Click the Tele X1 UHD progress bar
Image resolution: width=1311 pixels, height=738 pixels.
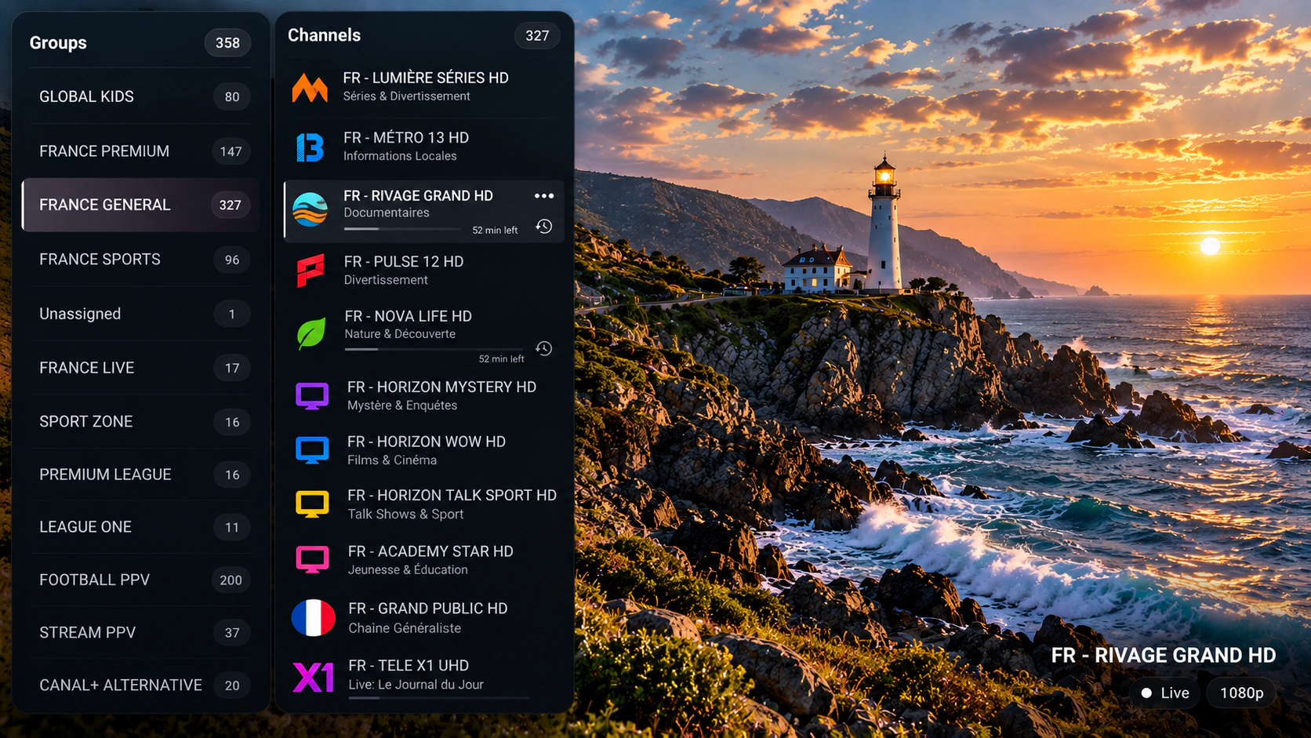pos(439,697)
